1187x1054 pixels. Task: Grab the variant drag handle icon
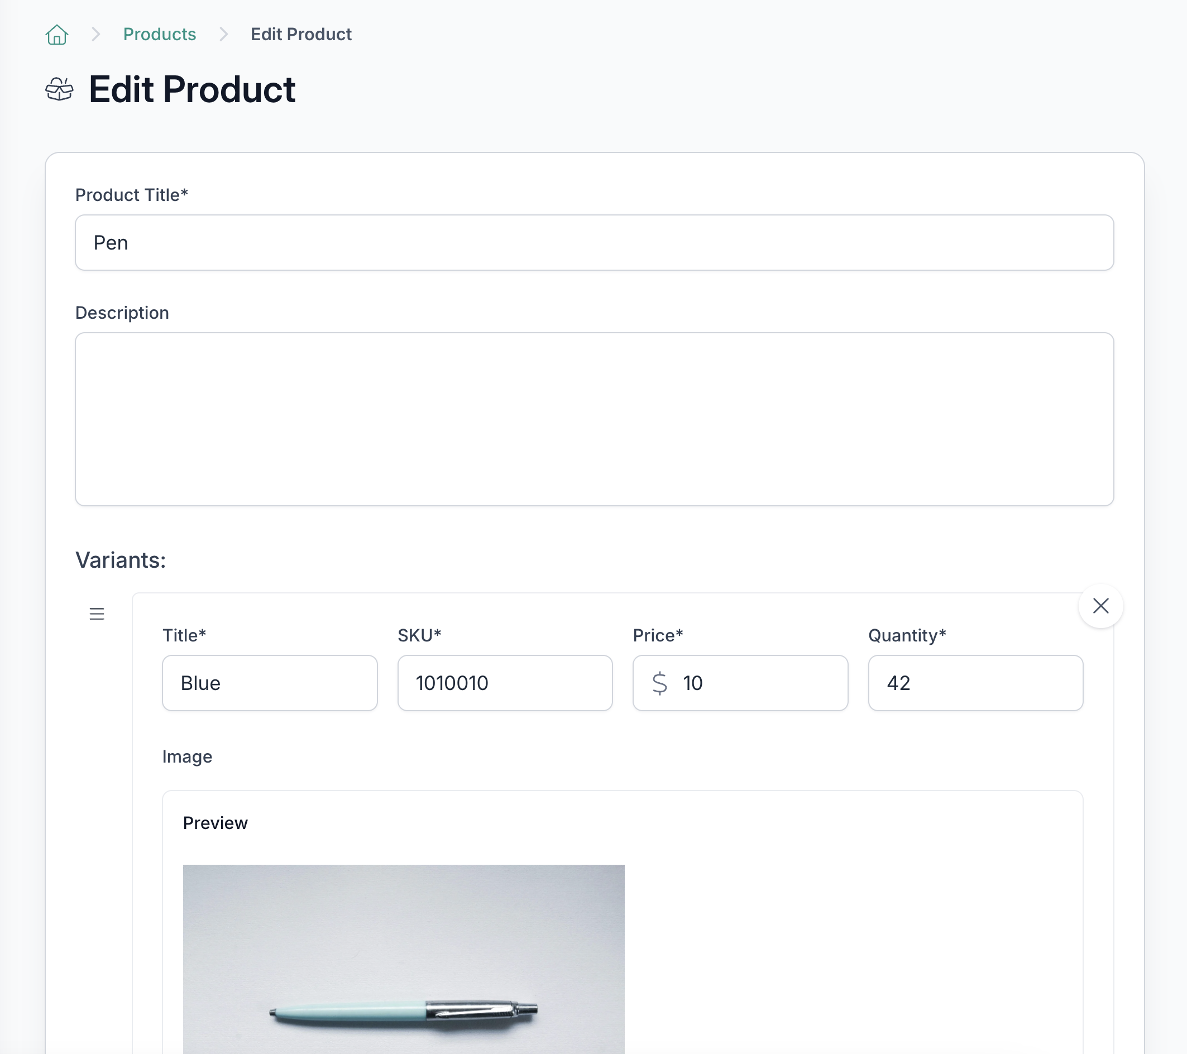tap(97, 614)
